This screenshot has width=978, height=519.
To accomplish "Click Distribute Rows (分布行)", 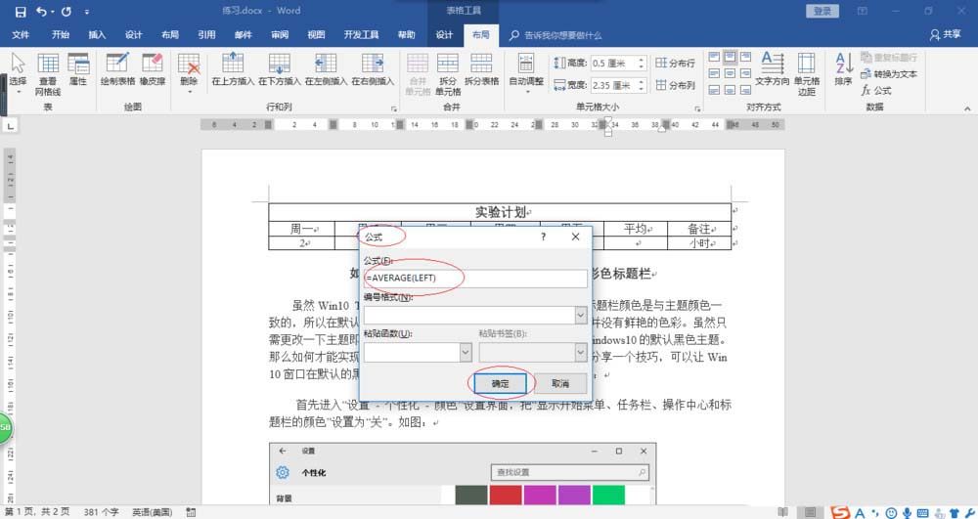I will click(675, 63).
